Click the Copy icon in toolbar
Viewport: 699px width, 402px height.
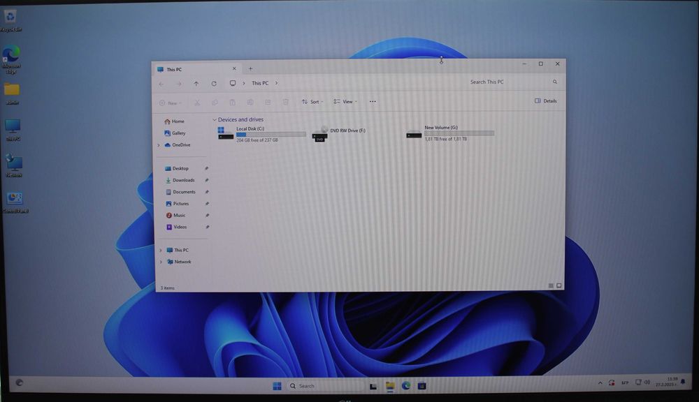215,103
